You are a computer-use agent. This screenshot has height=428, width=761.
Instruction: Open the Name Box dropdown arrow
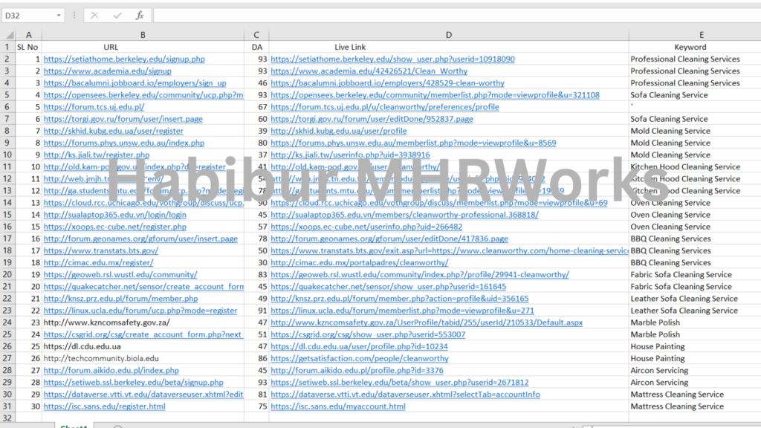click(x=59, y=16)
